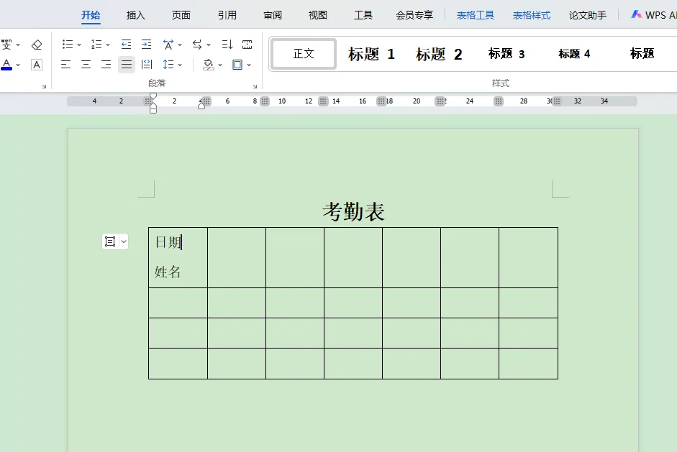This screenshot has height=452, width=677.
Task: Click the increase indent icon
Action: coord(147,45)
